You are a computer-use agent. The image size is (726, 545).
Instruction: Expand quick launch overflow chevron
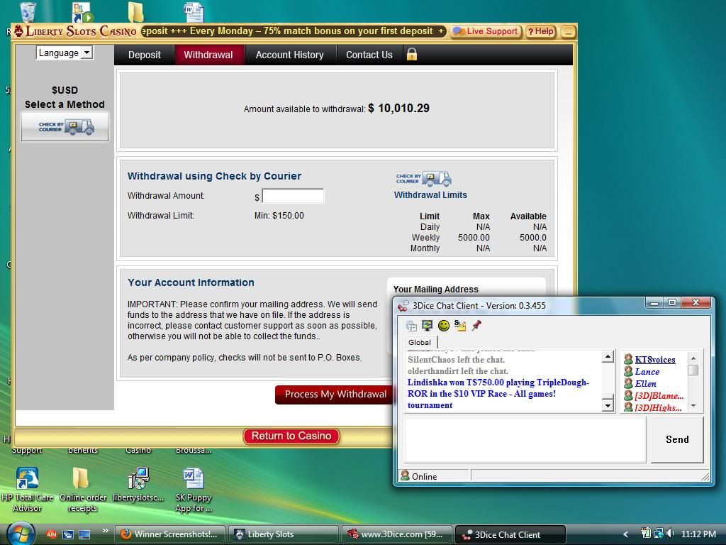(105, 531)
